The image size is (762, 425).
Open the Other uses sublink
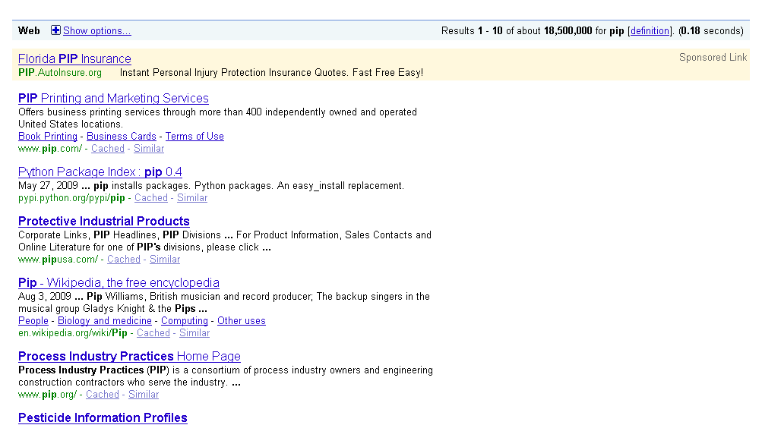pyautogui.click(x=242, y=321)
